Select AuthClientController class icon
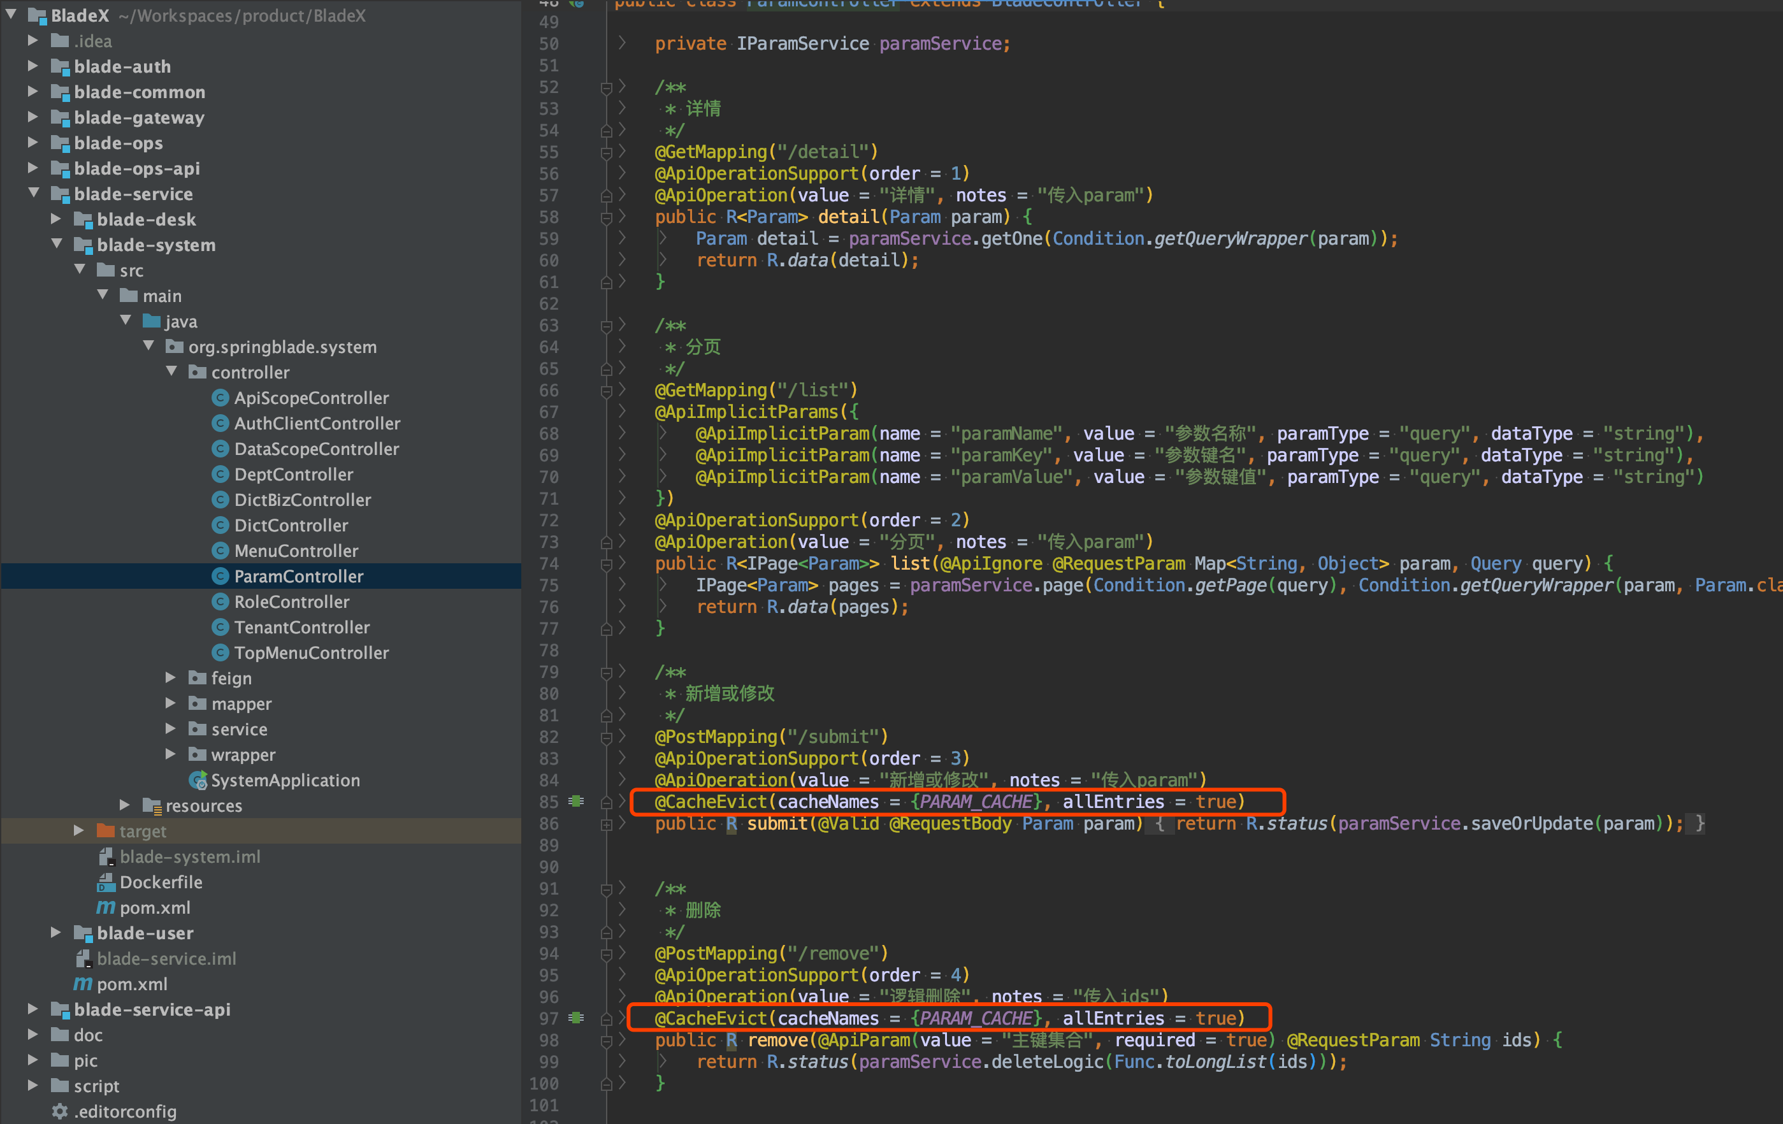The image size is (1783, 1124). tap(220, 423)
